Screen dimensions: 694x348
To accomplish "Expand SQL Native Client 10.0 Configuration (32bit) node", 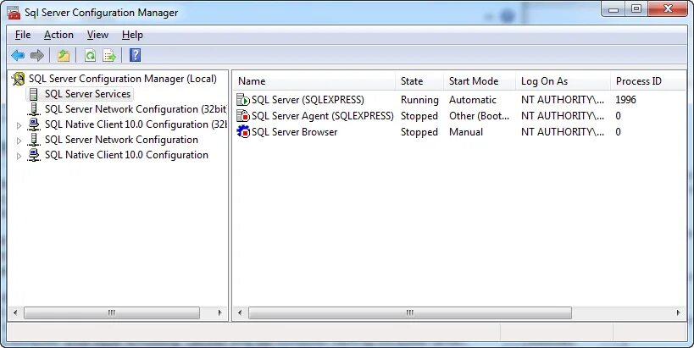I will pyautogui.click(x=19, y=125).
